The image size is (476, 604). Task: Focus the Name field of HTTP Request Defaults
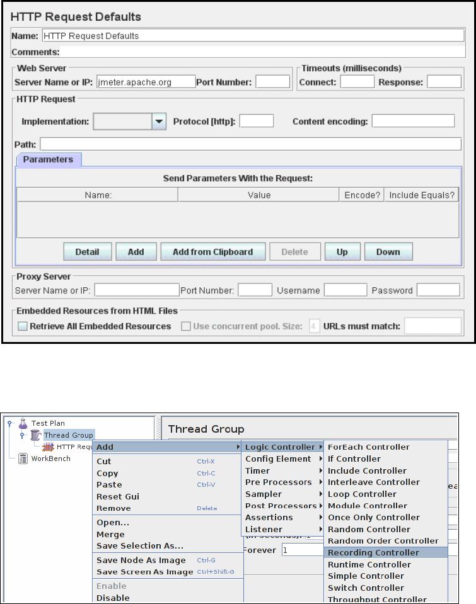[253, 36]
